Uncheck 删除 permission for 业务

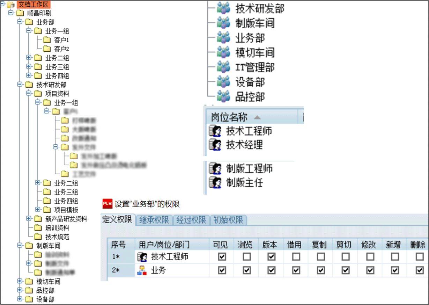click(x=420, y=270)
